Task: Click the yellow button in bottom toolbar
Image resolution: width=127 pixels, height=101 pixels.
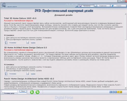Action: click(x=120, y=92)
